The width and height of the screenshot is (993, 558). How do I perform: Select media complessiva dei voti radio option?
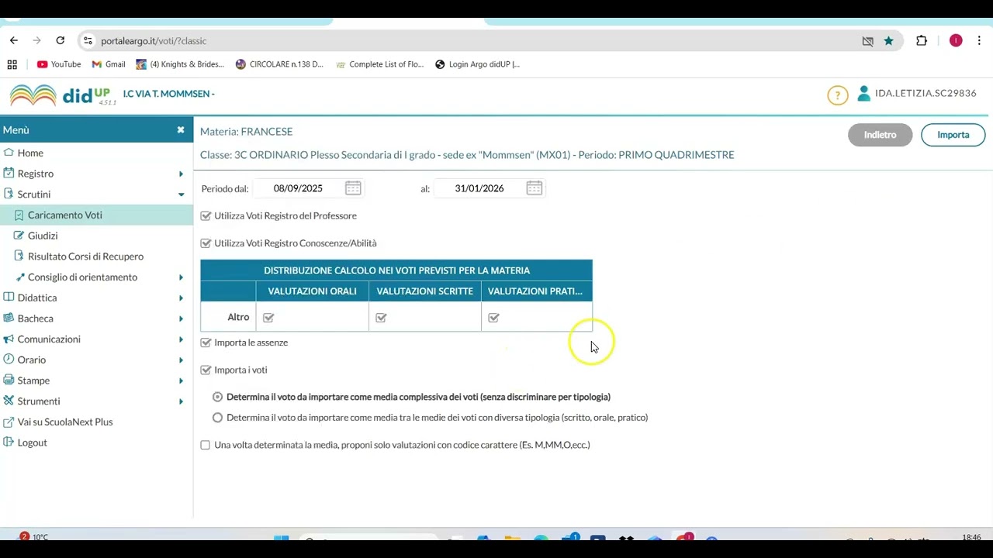[217, 397]
